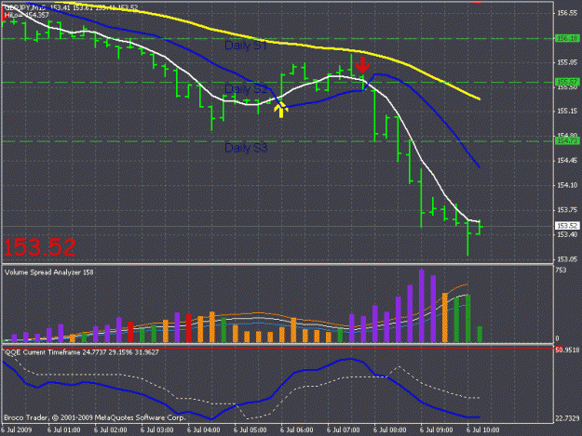Image resolution: width=582 pixels, height=436 pixels.
Task: Click the 153.75 price axis label
Action: (x=567, y=210)
